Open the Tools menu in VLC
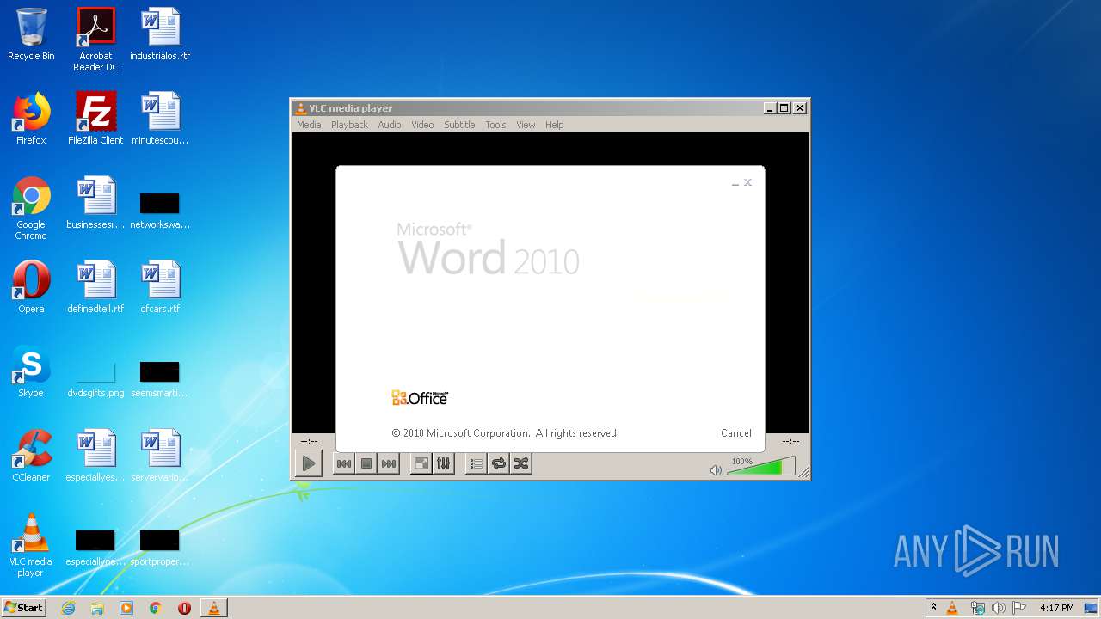1101x619 pixels. [495, 125]
